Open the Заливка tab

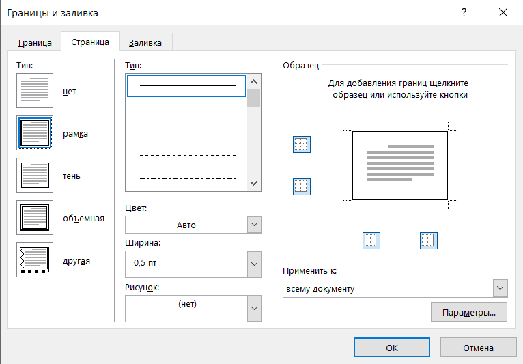(145, 43)
